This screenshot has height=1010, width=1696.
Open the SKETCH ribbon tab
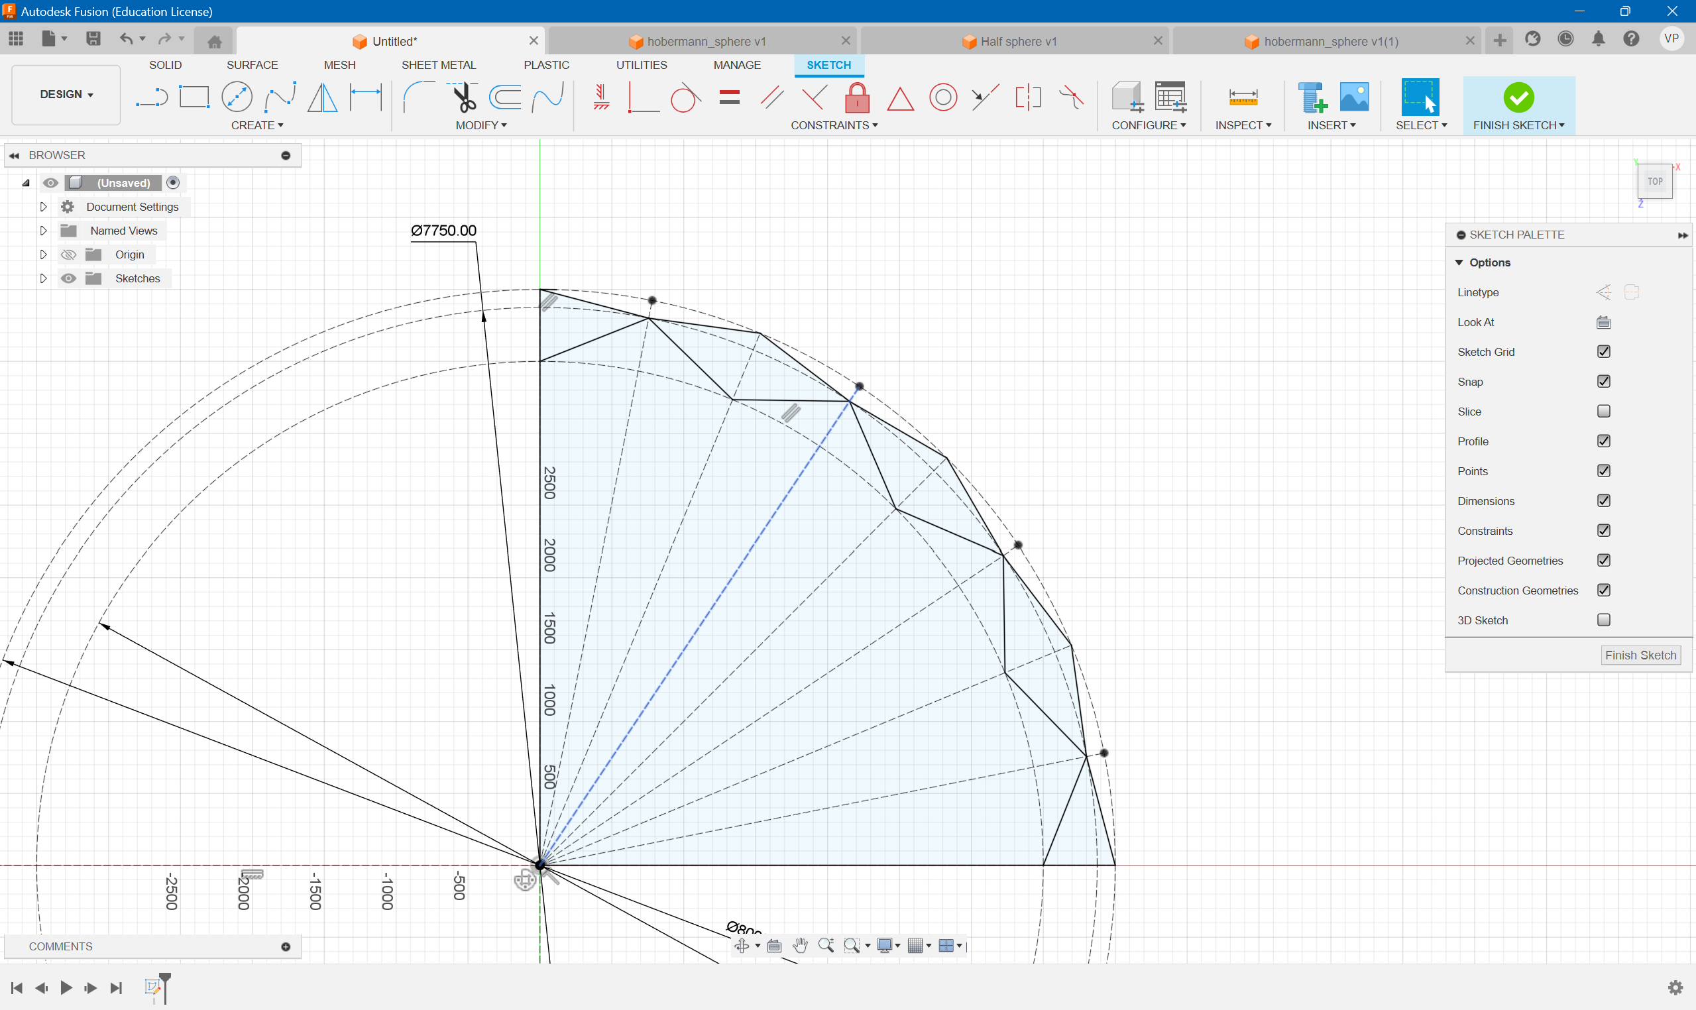pos(827,65)
